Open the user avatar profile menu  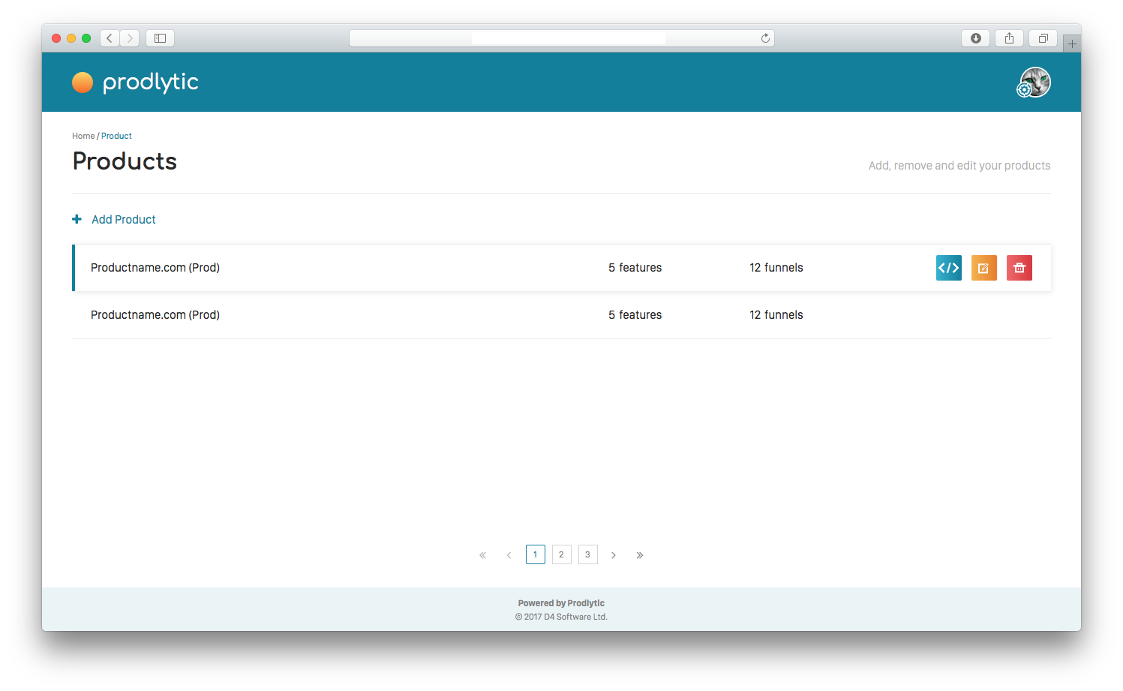(x=1034, y=82)
